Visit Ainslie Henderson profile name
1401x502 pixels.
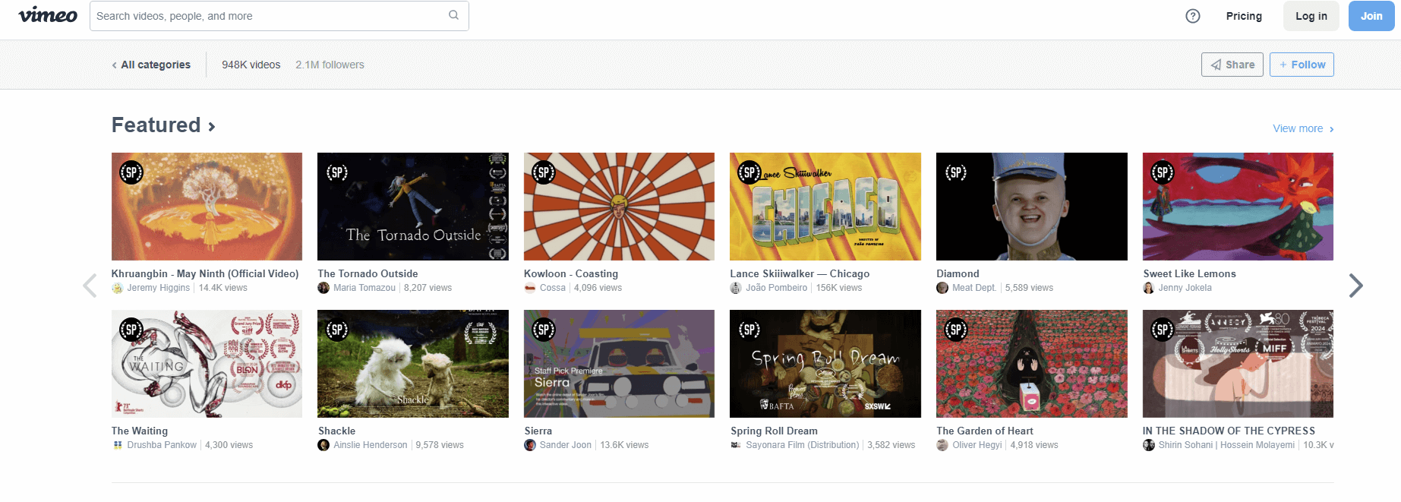371,445
